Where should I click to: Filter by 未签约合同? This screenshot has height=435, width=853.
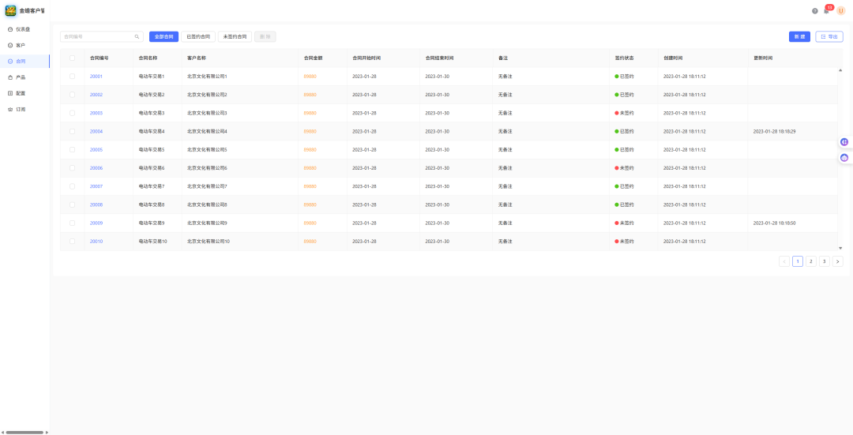[235, 37]
